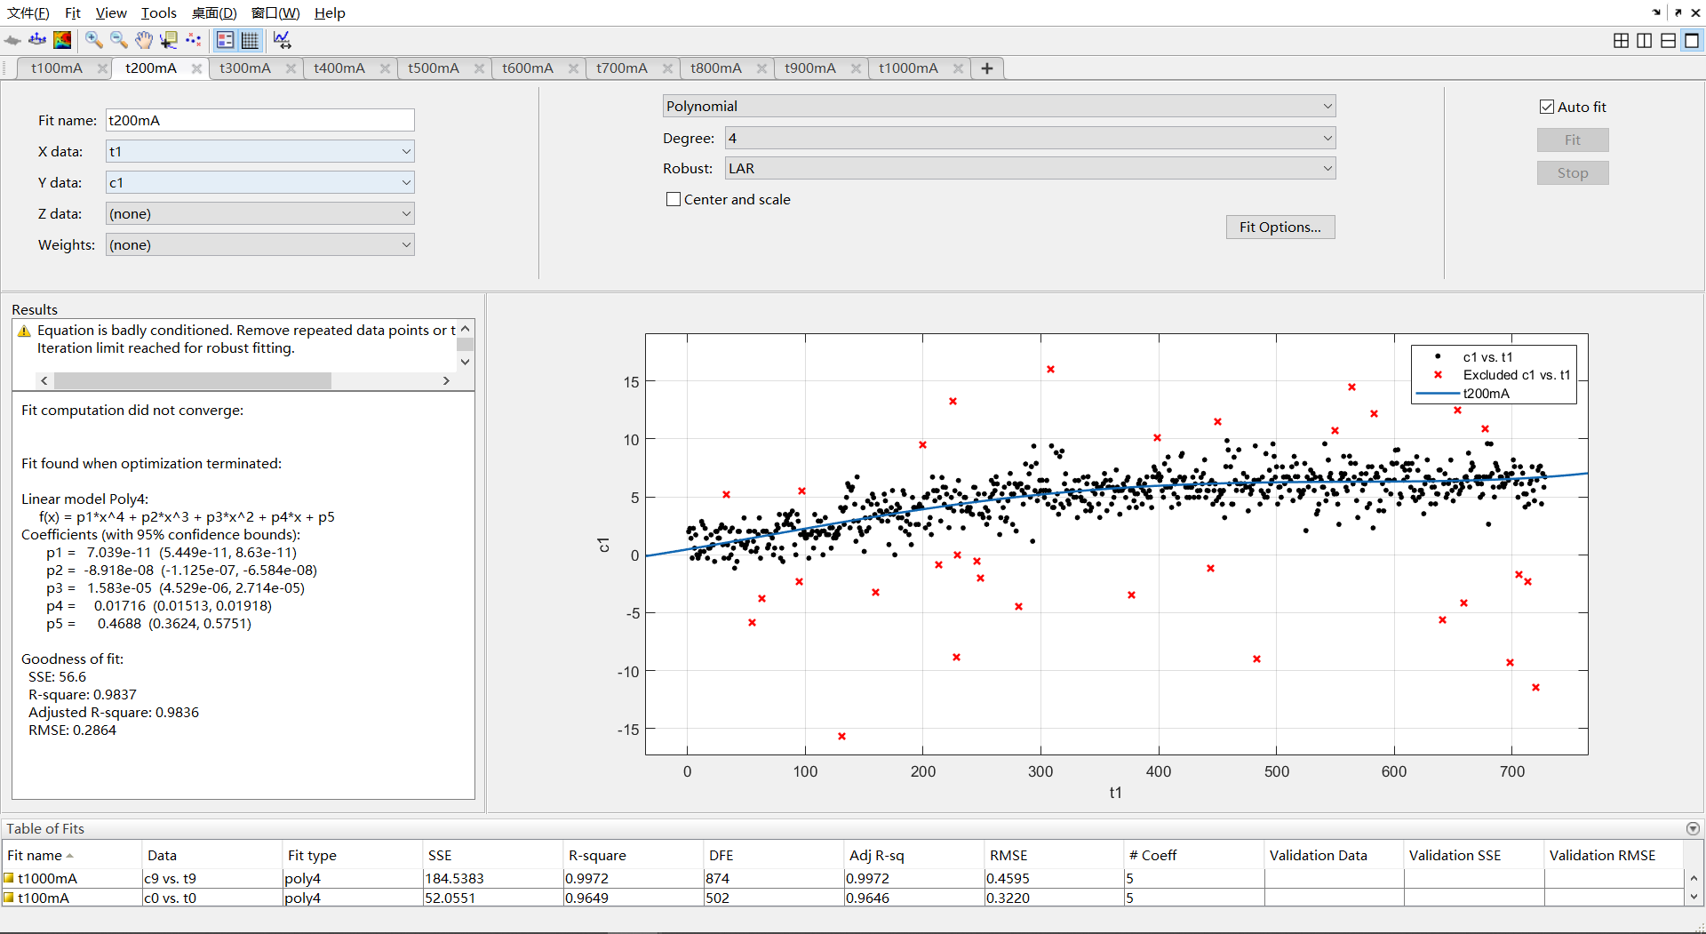Viewport: 1706px width, 934px height.
Task: Click the Stop button
Action: click(x=1573, y=173)
